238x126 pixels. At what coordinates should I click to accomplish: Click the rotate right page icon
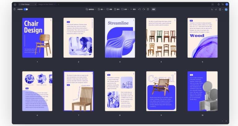point(143,10)
